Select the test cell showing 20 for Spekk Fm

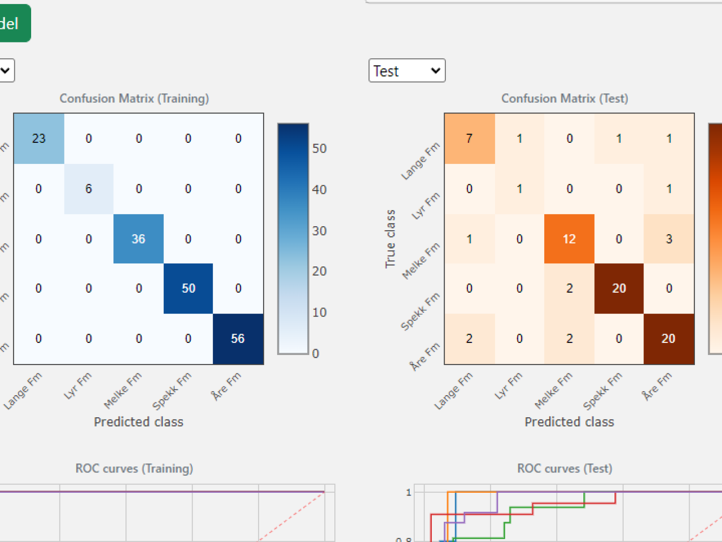point(619,288)
